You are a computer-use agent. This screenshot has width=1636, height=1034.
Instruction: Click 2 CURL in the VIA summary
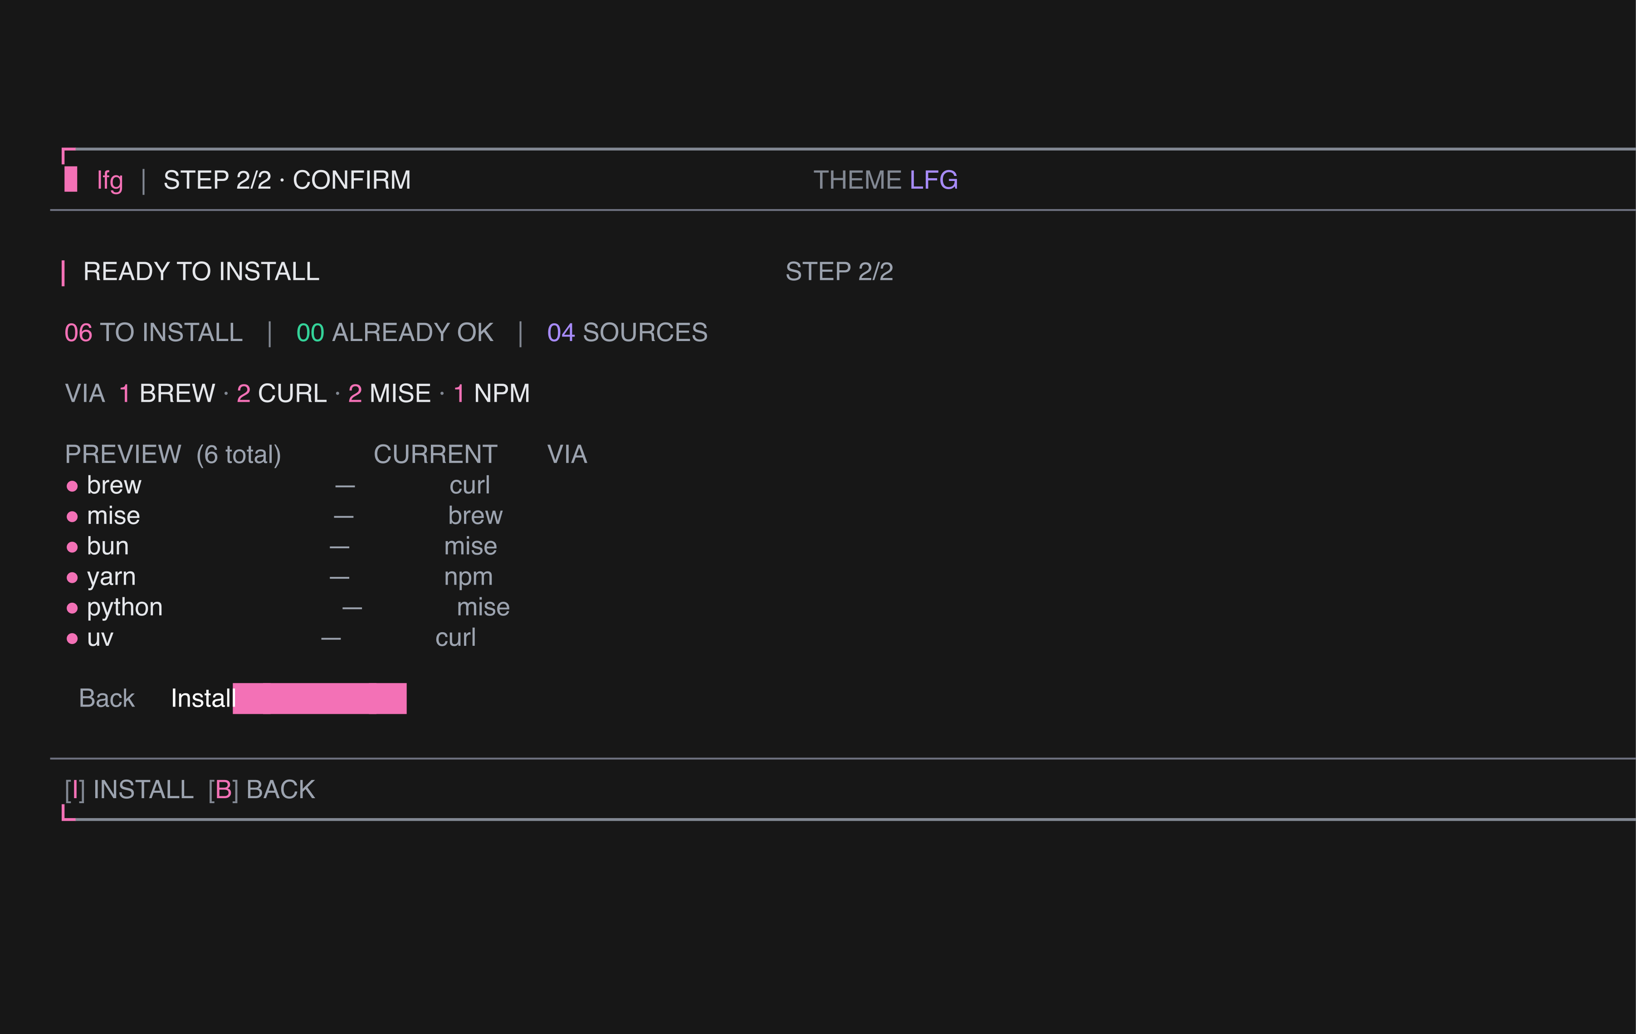281,393
